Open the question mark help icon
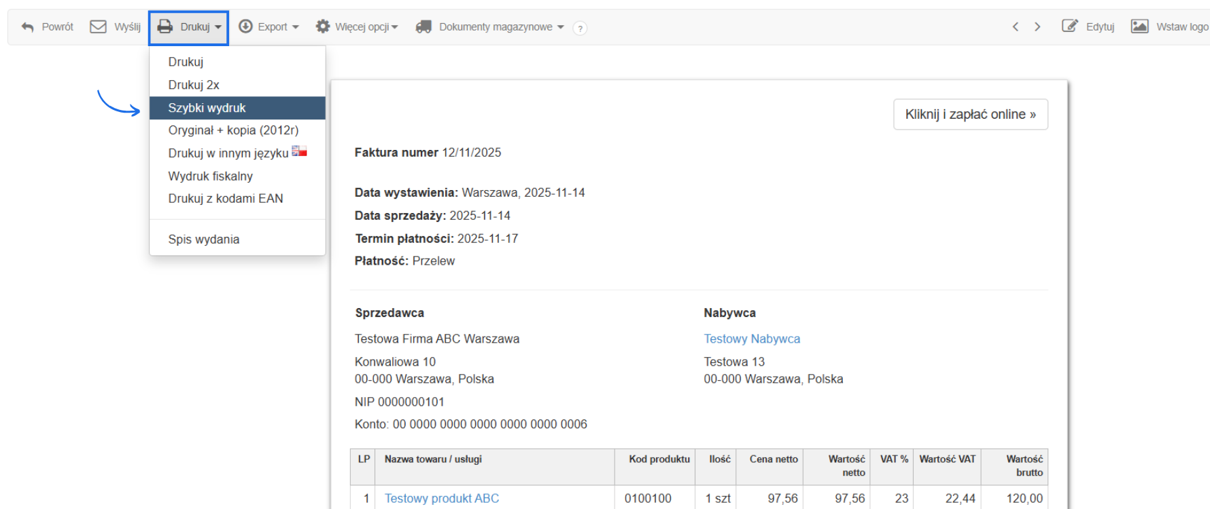This screenshot has width=1210, height=509. (x=580, y=28)
